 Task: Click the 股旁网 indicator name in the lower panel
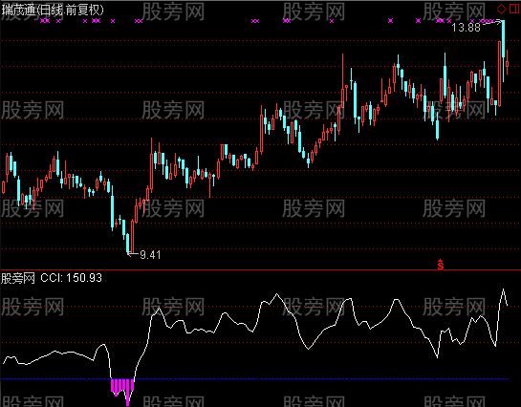click(18, 278)
